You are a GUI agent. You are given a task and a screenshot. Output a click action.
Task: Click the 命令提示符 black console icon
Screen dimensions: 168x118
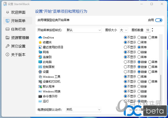point(40,96)
